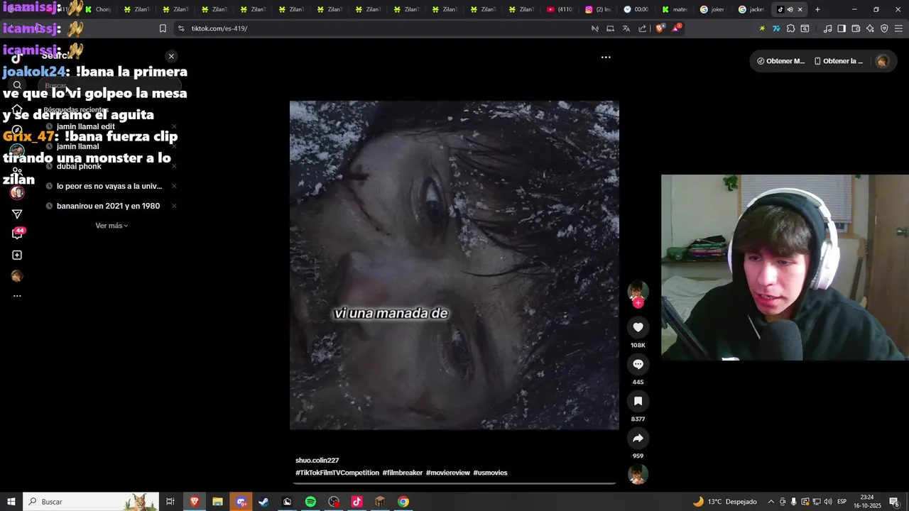The height and width of the screenshot is (511, 909).
Task: Open the spinning sound disc avatar
Action: point(638,474)
